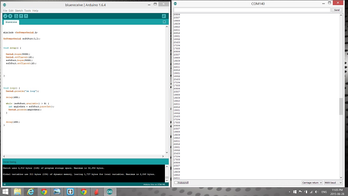
Task: Open a sketch using the up-arrow icon
Action: [x=21, y=16]
